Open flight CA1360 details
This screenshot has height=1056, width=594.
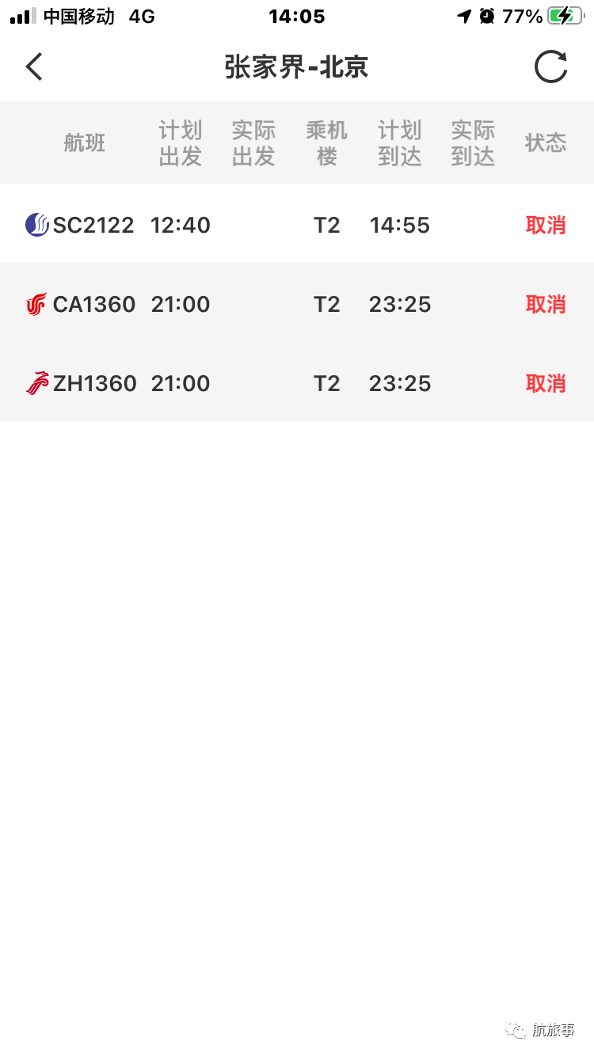coord(94,304)
